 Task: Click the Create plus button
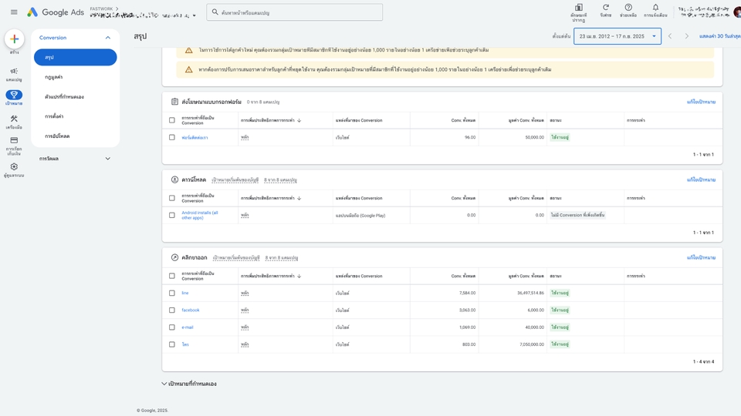14,39
